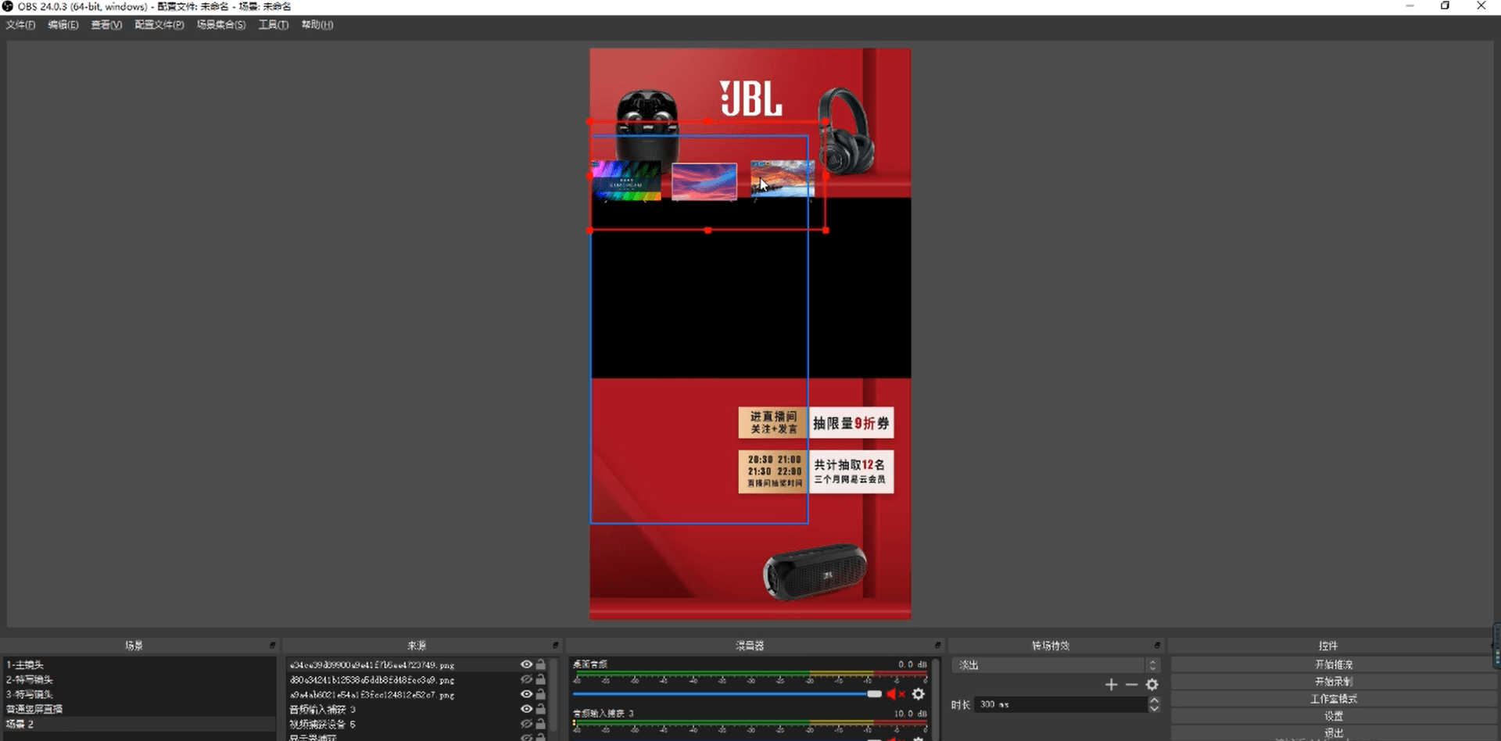Viewport: 1501px width, 741px height.
Task: Click the pink TV thumbnail in preview
Action: point(704,181)
